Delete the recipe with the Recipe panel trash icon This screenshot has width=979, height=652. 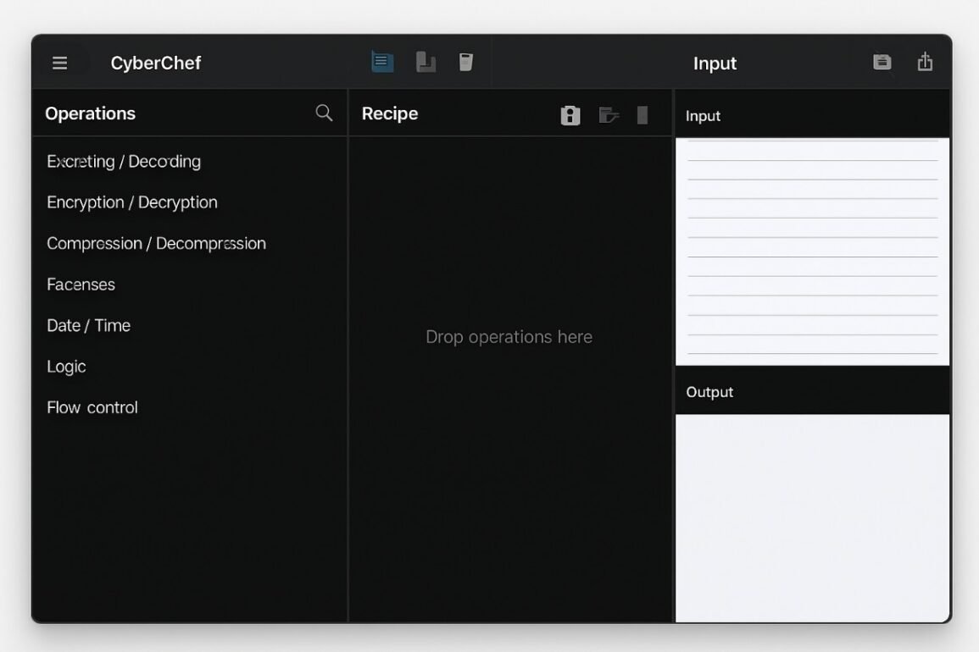pos(642,114)
